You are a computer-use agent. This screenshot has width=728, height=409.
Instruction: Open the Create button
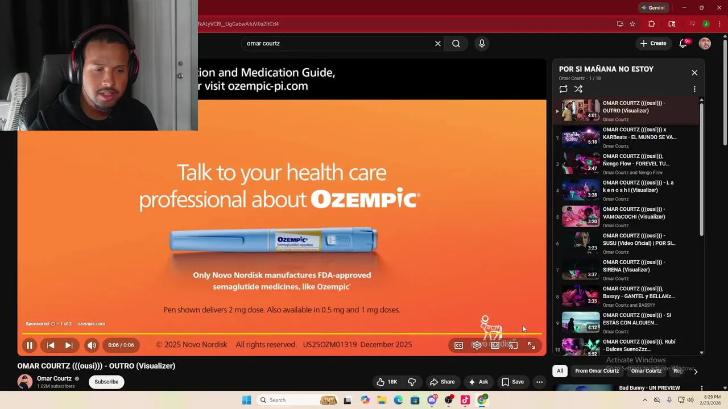[x=653, y=43]
